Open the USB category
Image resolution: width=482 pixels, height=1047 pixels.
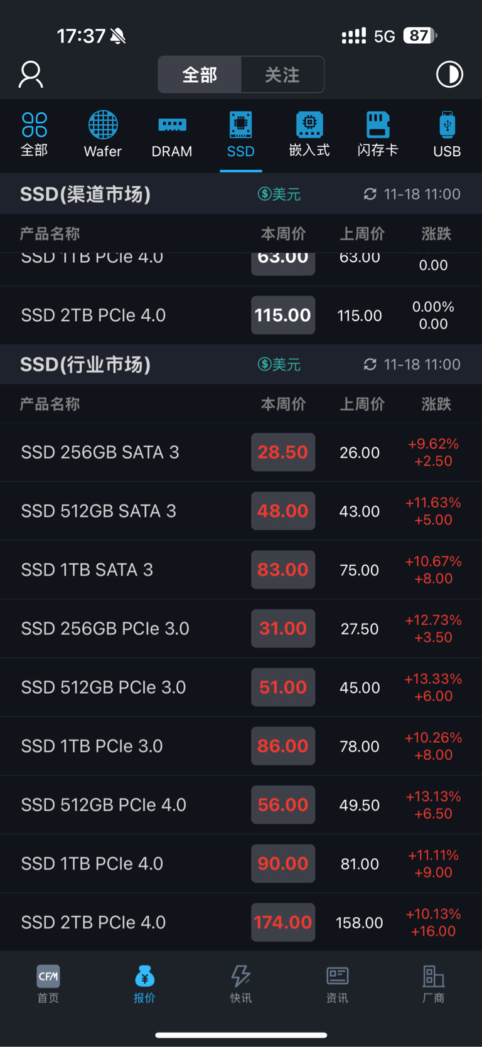pos(447,134)
